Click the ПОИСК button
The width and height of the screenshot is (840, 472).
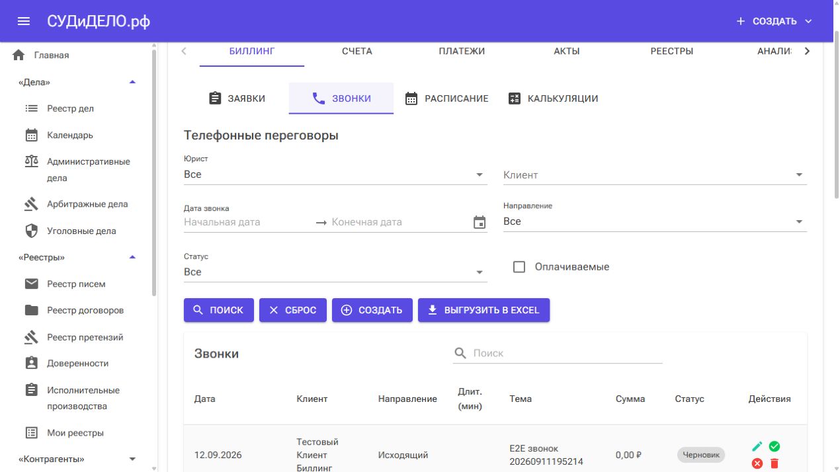219,310
